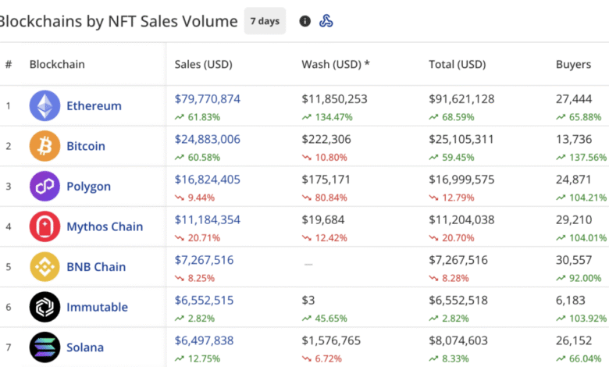
Task: Open the Bitcoin blockchain link
Action: point(86,146)
